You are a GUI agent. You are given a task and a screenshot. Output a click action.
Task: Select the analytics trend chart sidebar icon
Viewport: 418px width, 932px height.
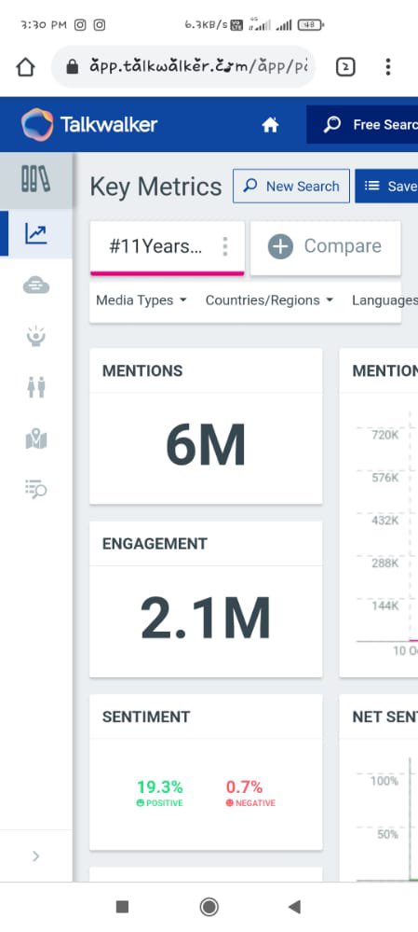[x=36, y=233]
